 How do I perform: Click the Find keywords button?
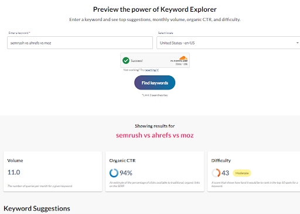155,82
